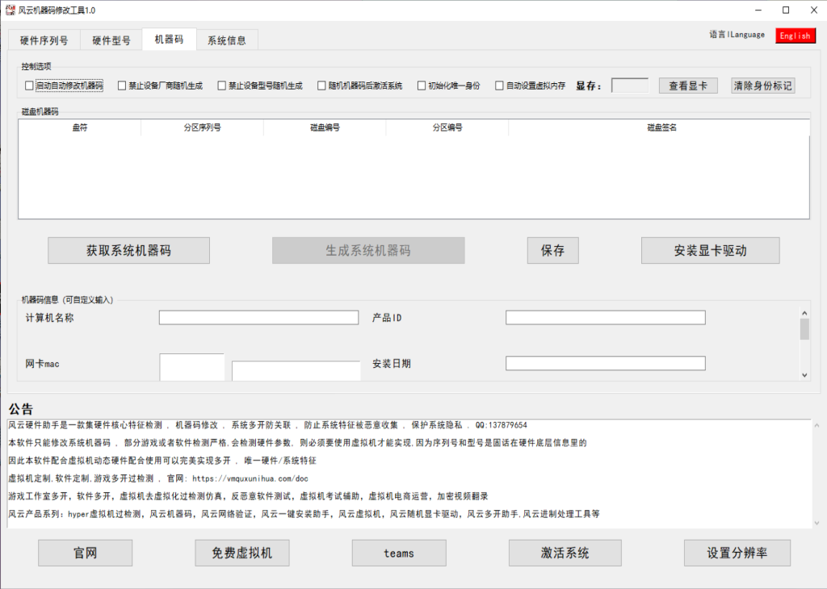Enable 自动设置虚拟内存 option
This screenshot has width=827, height=589.
[499, 85]
